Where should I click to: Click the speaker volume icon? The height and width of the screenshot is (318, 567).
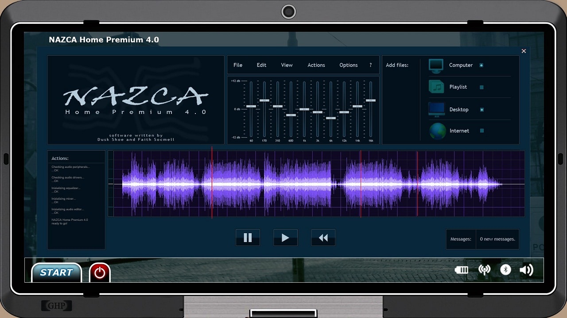(526, 270)
